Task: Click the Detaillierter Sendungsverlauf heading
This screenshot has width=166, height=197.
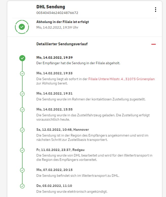Action: (62, 44)
